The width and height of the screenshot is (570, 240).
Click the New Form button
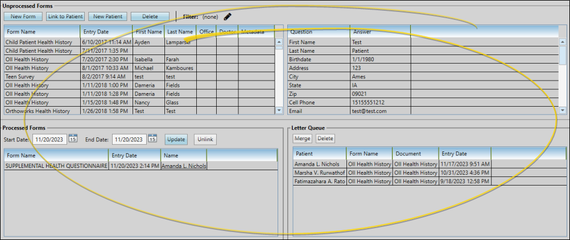click(x=23, y=17)
